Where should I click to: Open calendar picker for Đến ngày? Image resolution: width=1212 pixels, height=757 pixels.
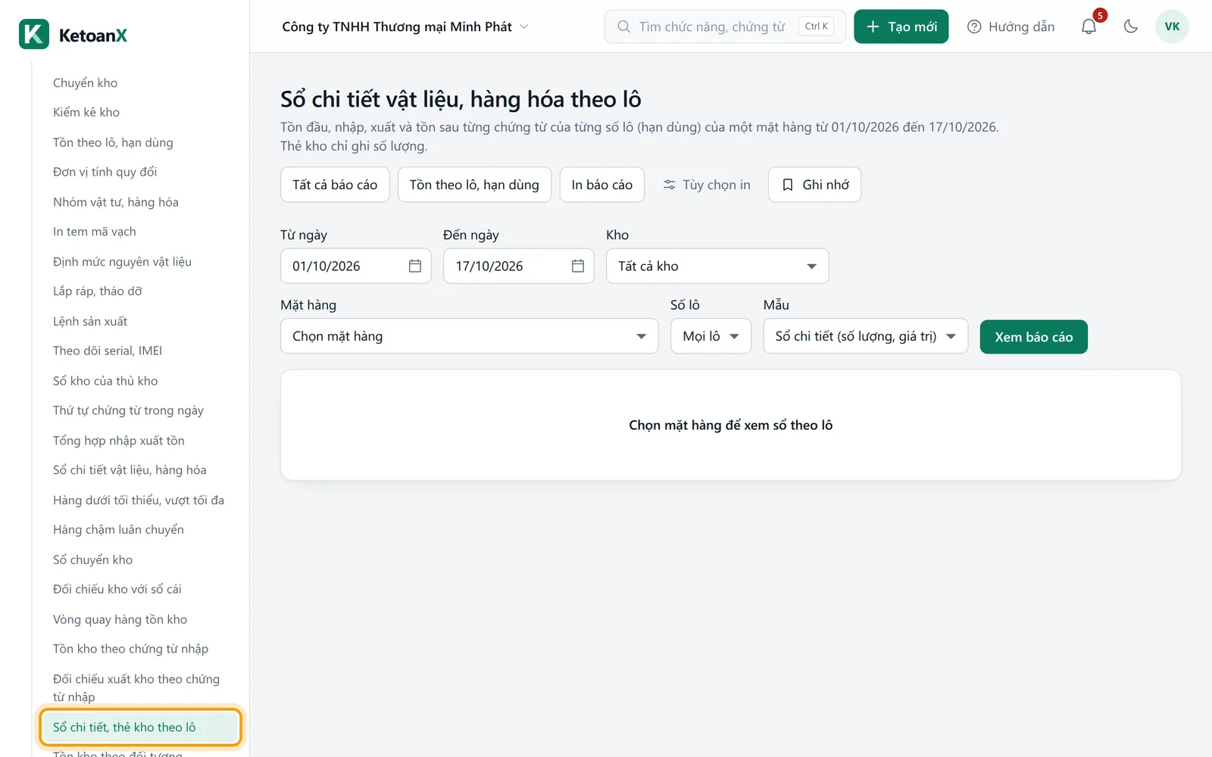[x=578, y=266]
